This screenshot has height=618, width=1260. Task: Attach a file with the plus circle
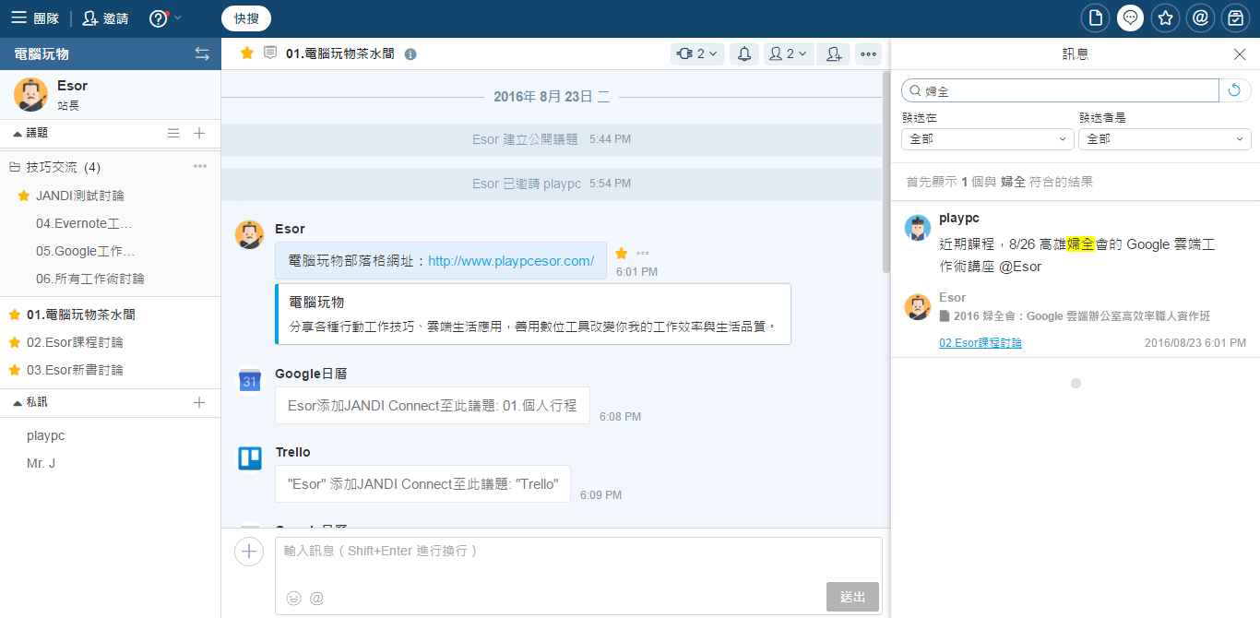[x=249, y=552]
